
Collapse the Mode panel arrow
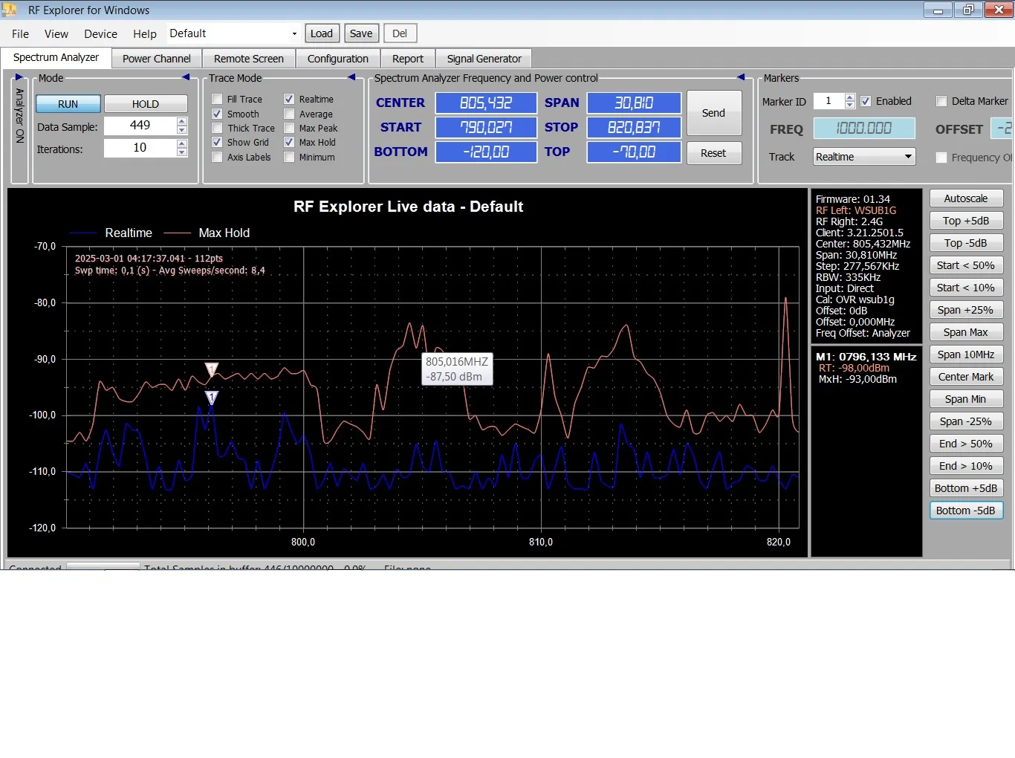[186, 77]
